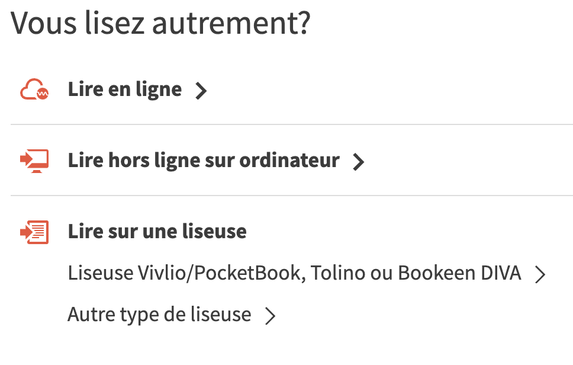Image resolution: width=573 pixels, height=365 pixels.
Task: Click the e-reader transfer icon
Action: [34, 232]
